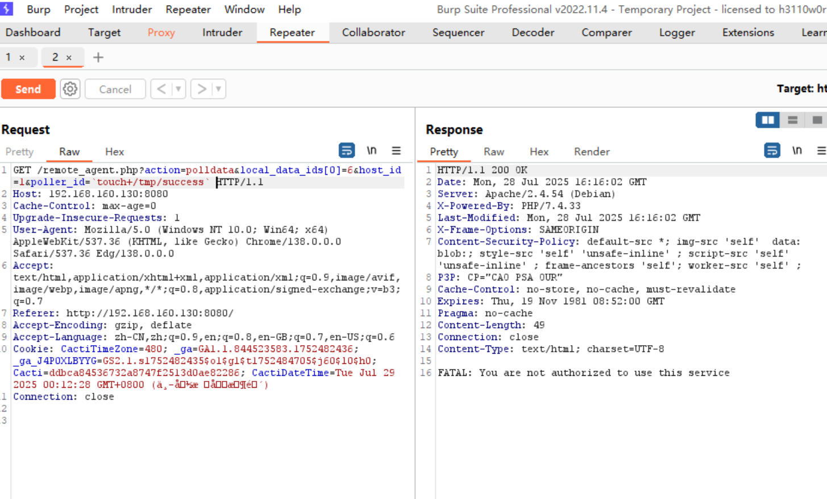Click the Connection: close request header
Screen dimensions: 827x499
pos(64,396)
